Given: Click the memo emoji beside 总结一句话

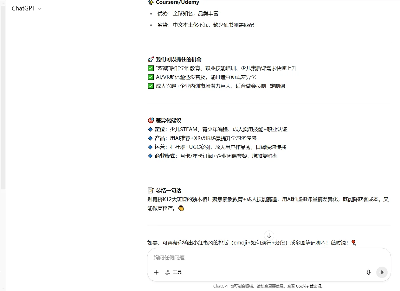Looking at the screenshot, I should pos(150,190).
